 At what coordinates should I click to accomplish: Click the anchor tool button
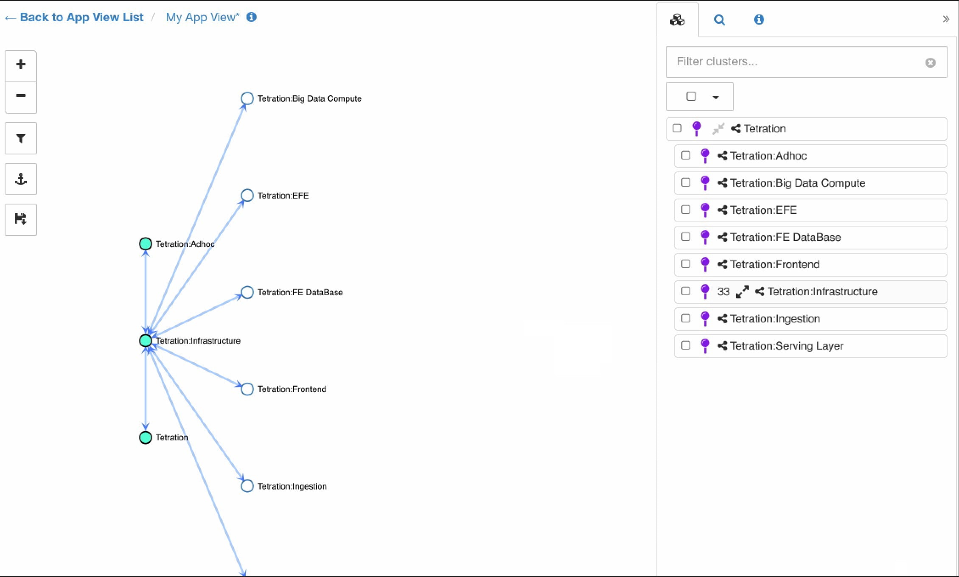[x=20, y=179]
